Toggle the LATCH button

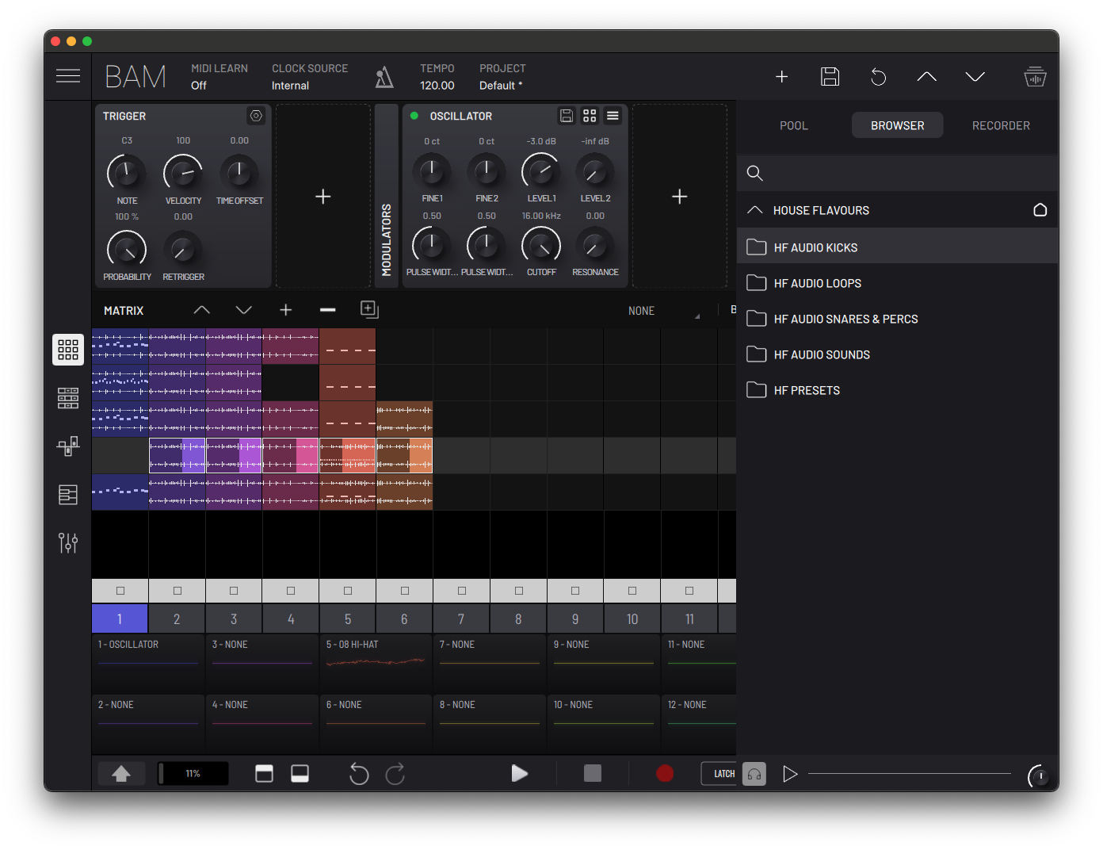[719, 774]
